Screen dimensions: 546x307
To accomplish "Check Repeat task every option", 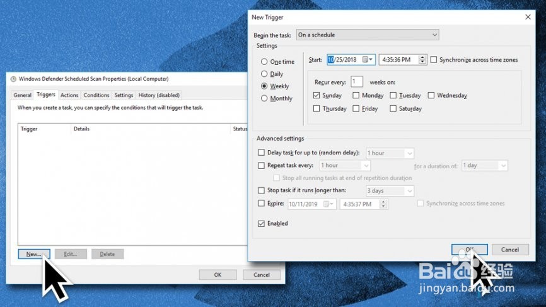I will 261,165.
